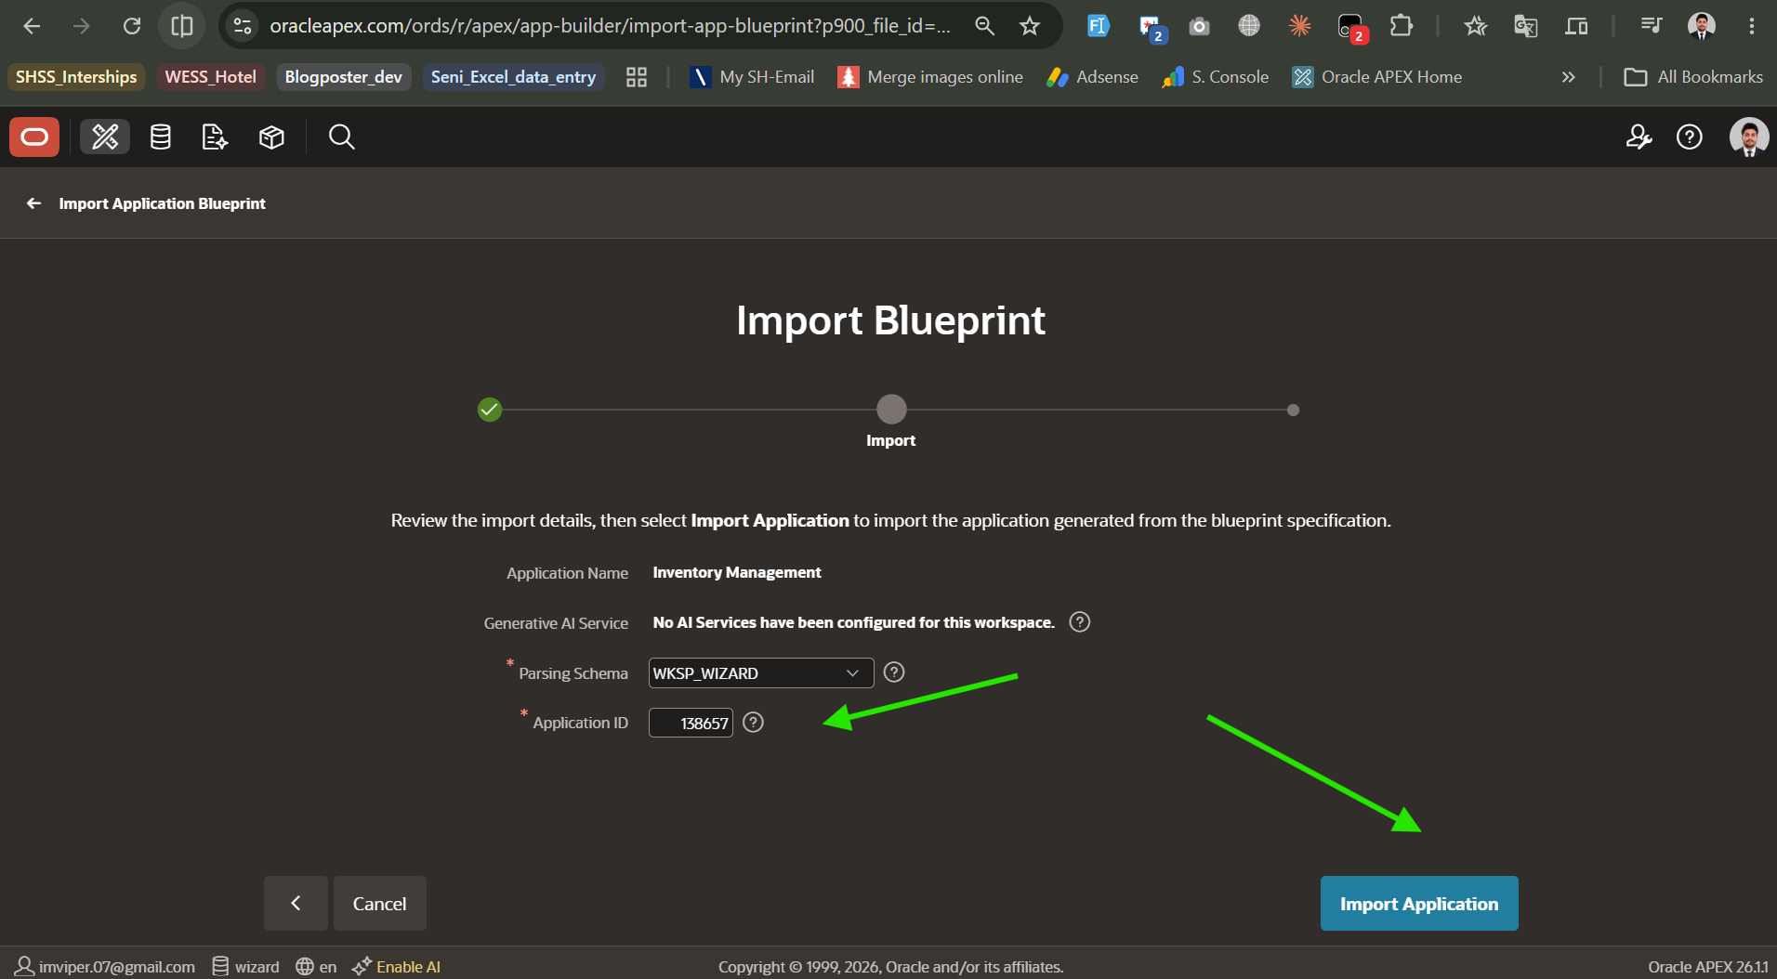The image size is (1777, 979).
Task: Open the Blogposter_dev bookmark folder
Action: [x=343, y=77]
